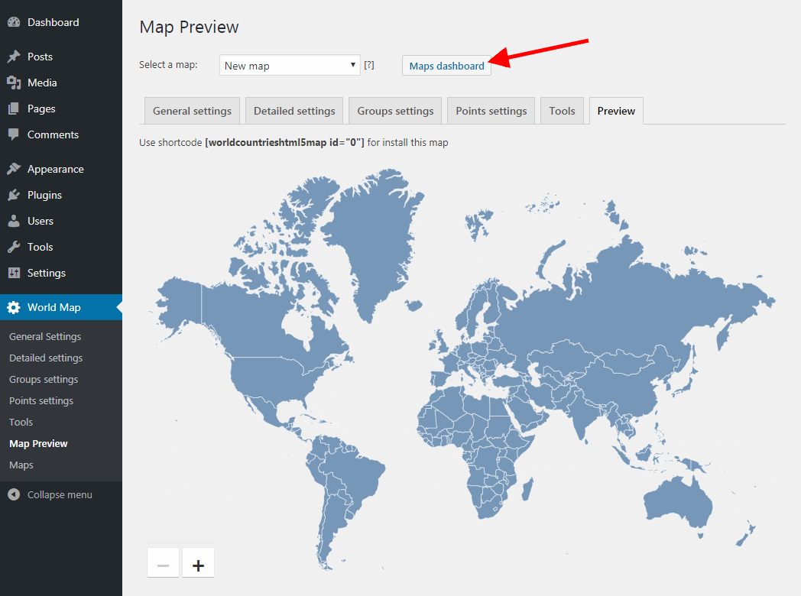Open Dashboard using the gauge icon
The image size is (801, 596).
(15, 21)
